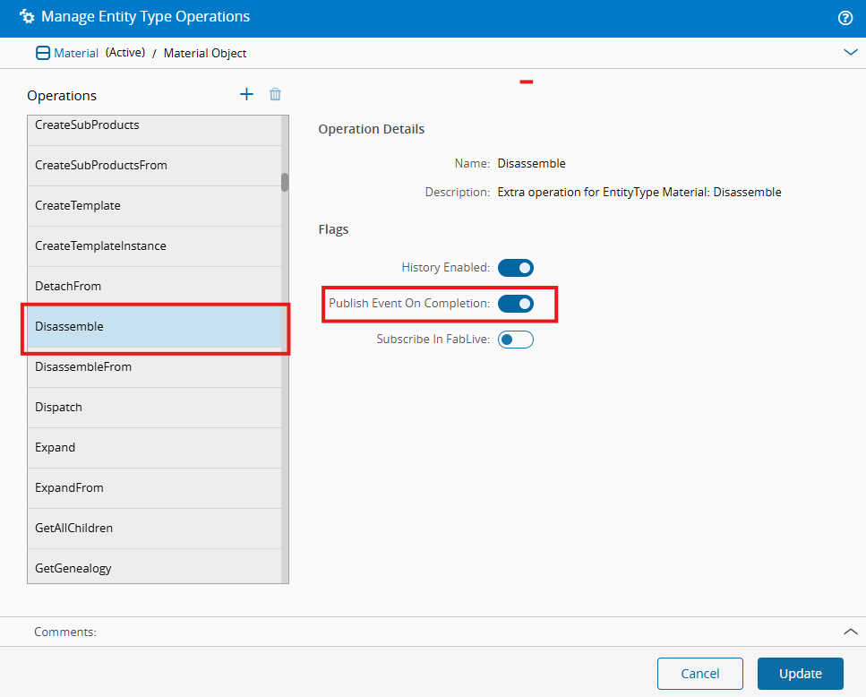
Task: Click the Update button
Action: coord(800,674)
